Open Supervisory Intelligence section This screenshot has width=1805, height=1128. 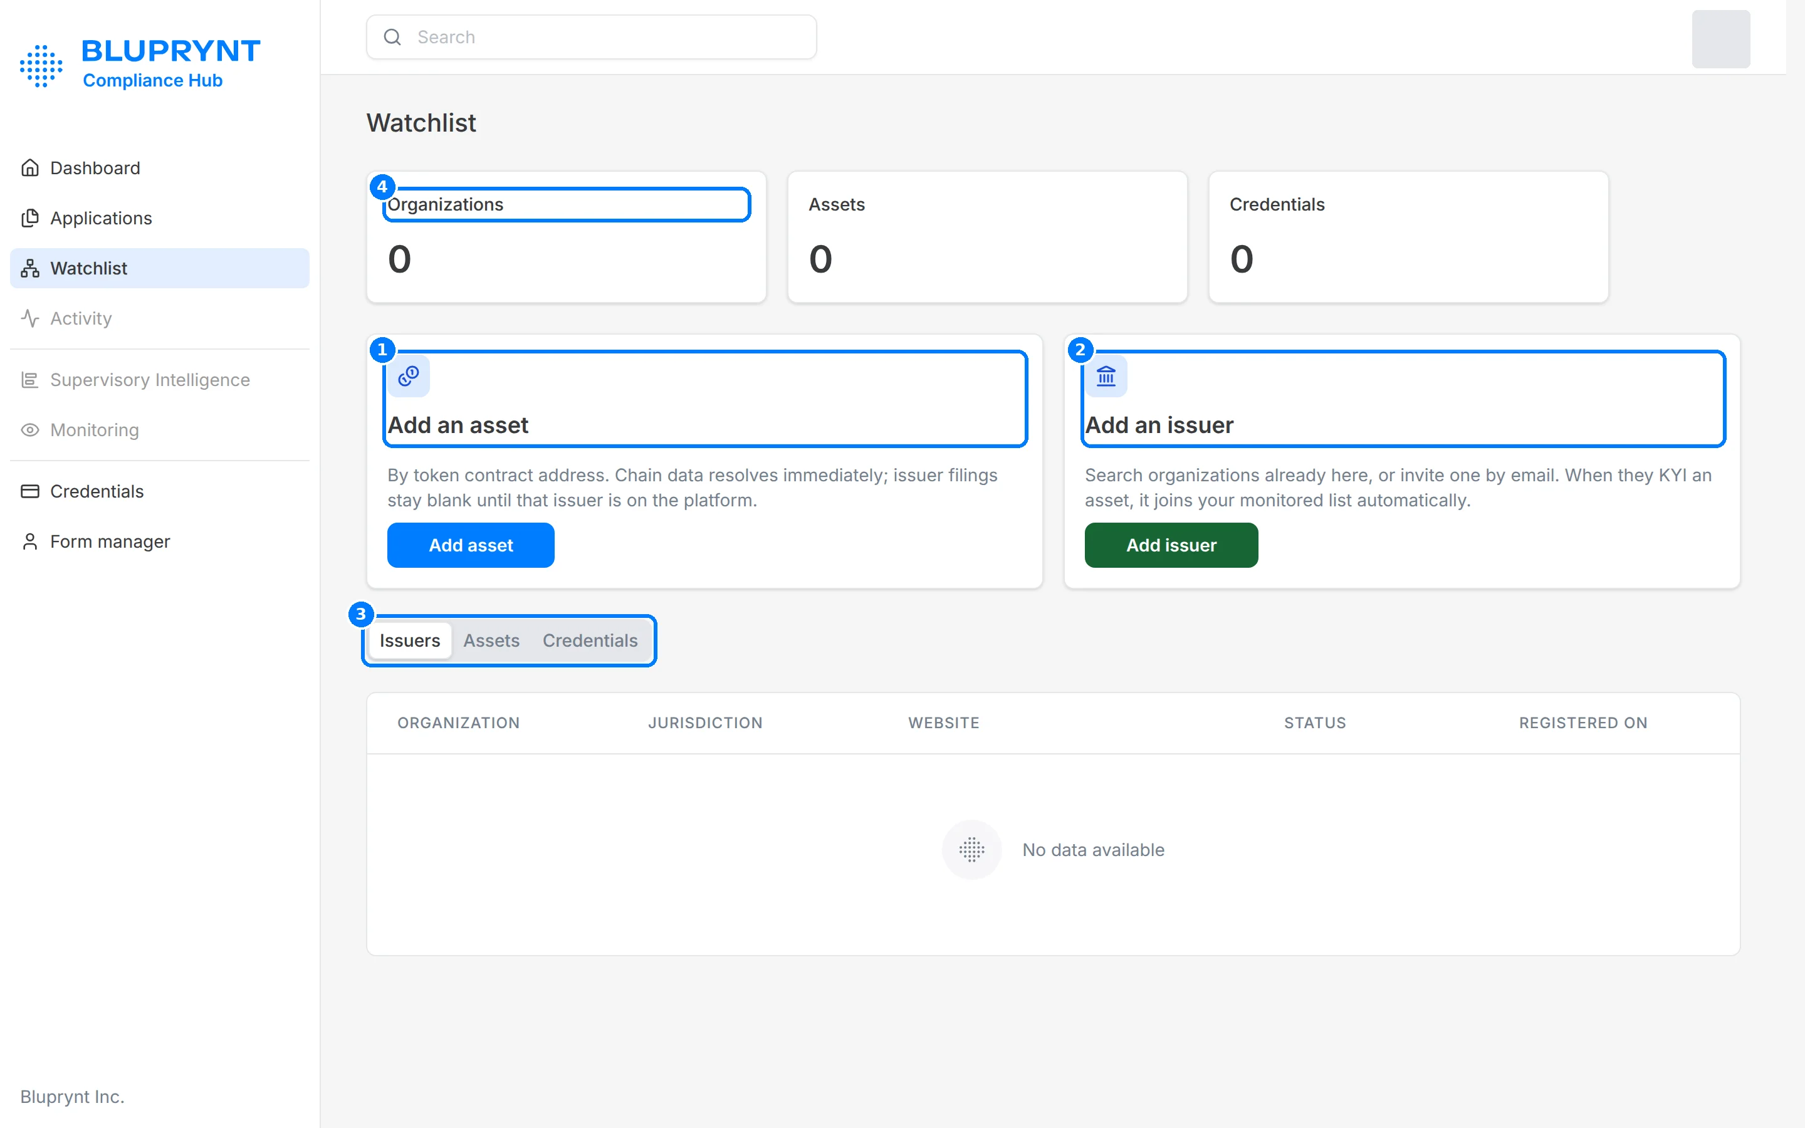(x=160, y=380)
